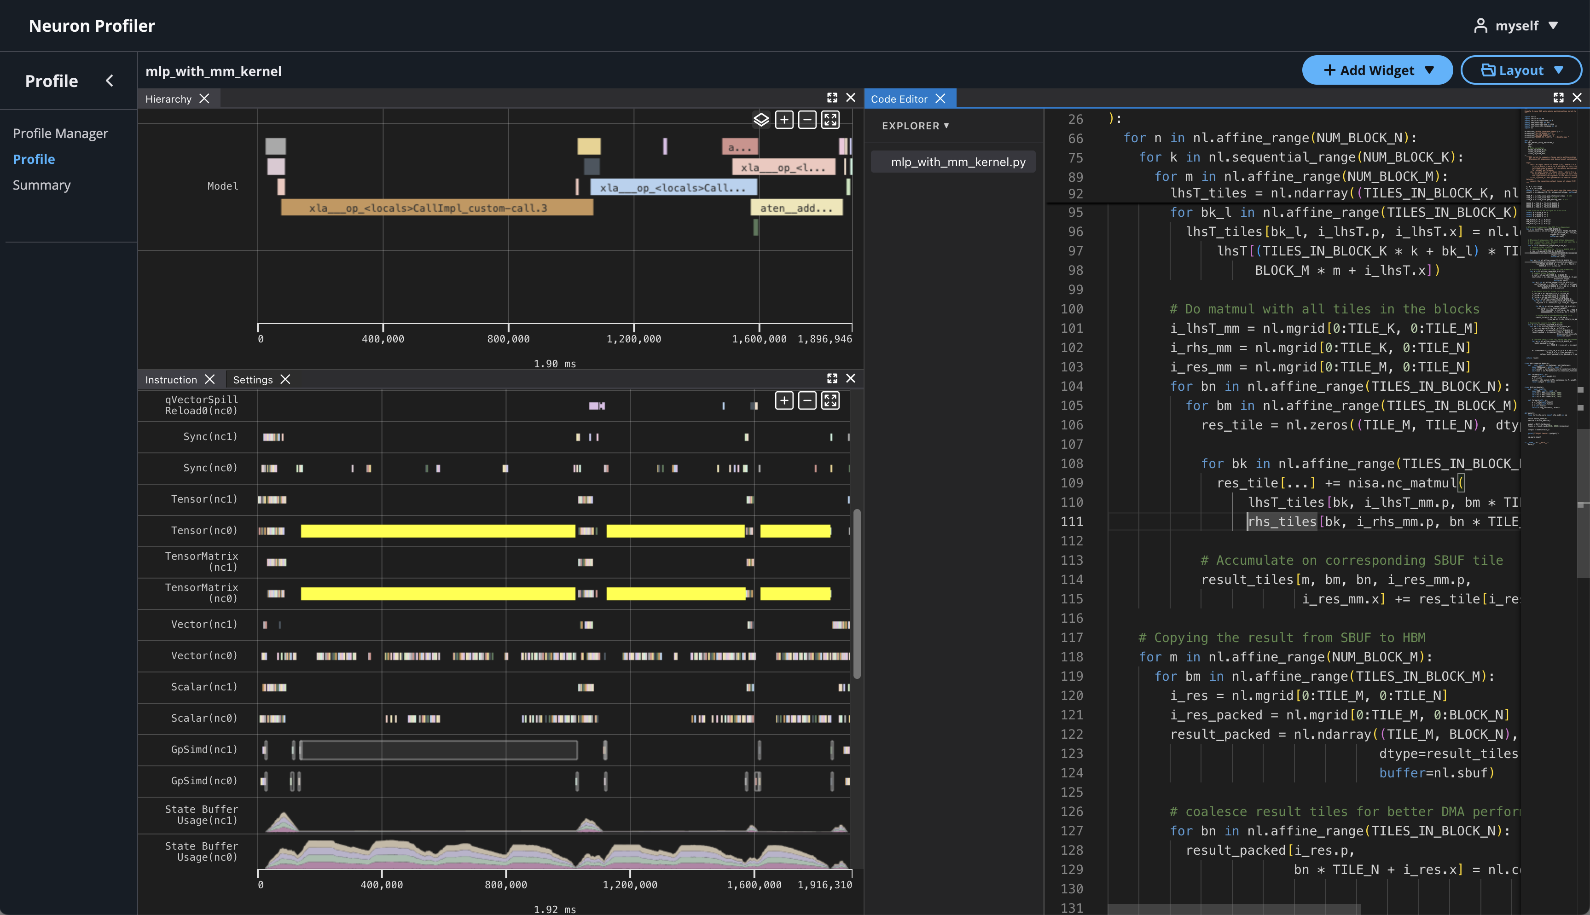Viewport: 1590px width, 915px height.
Task: Zoom out on the Hierarchy timeline
Action: point(807,119)
